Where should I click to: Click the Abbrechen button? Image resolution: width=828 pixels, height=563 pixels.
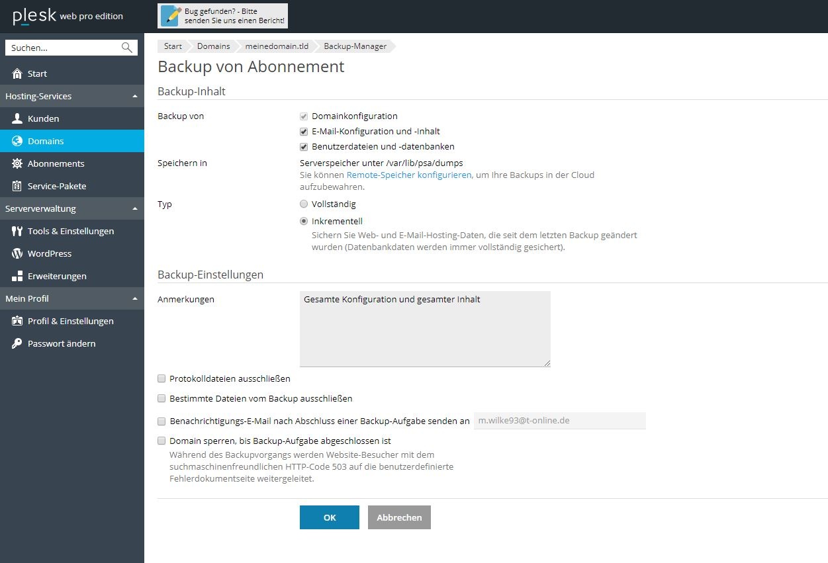[399, 517]
